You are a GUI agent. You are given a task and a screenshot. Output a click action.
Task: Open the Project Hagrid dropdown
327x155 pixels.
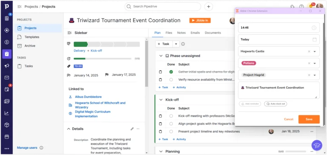coord(315,75)
